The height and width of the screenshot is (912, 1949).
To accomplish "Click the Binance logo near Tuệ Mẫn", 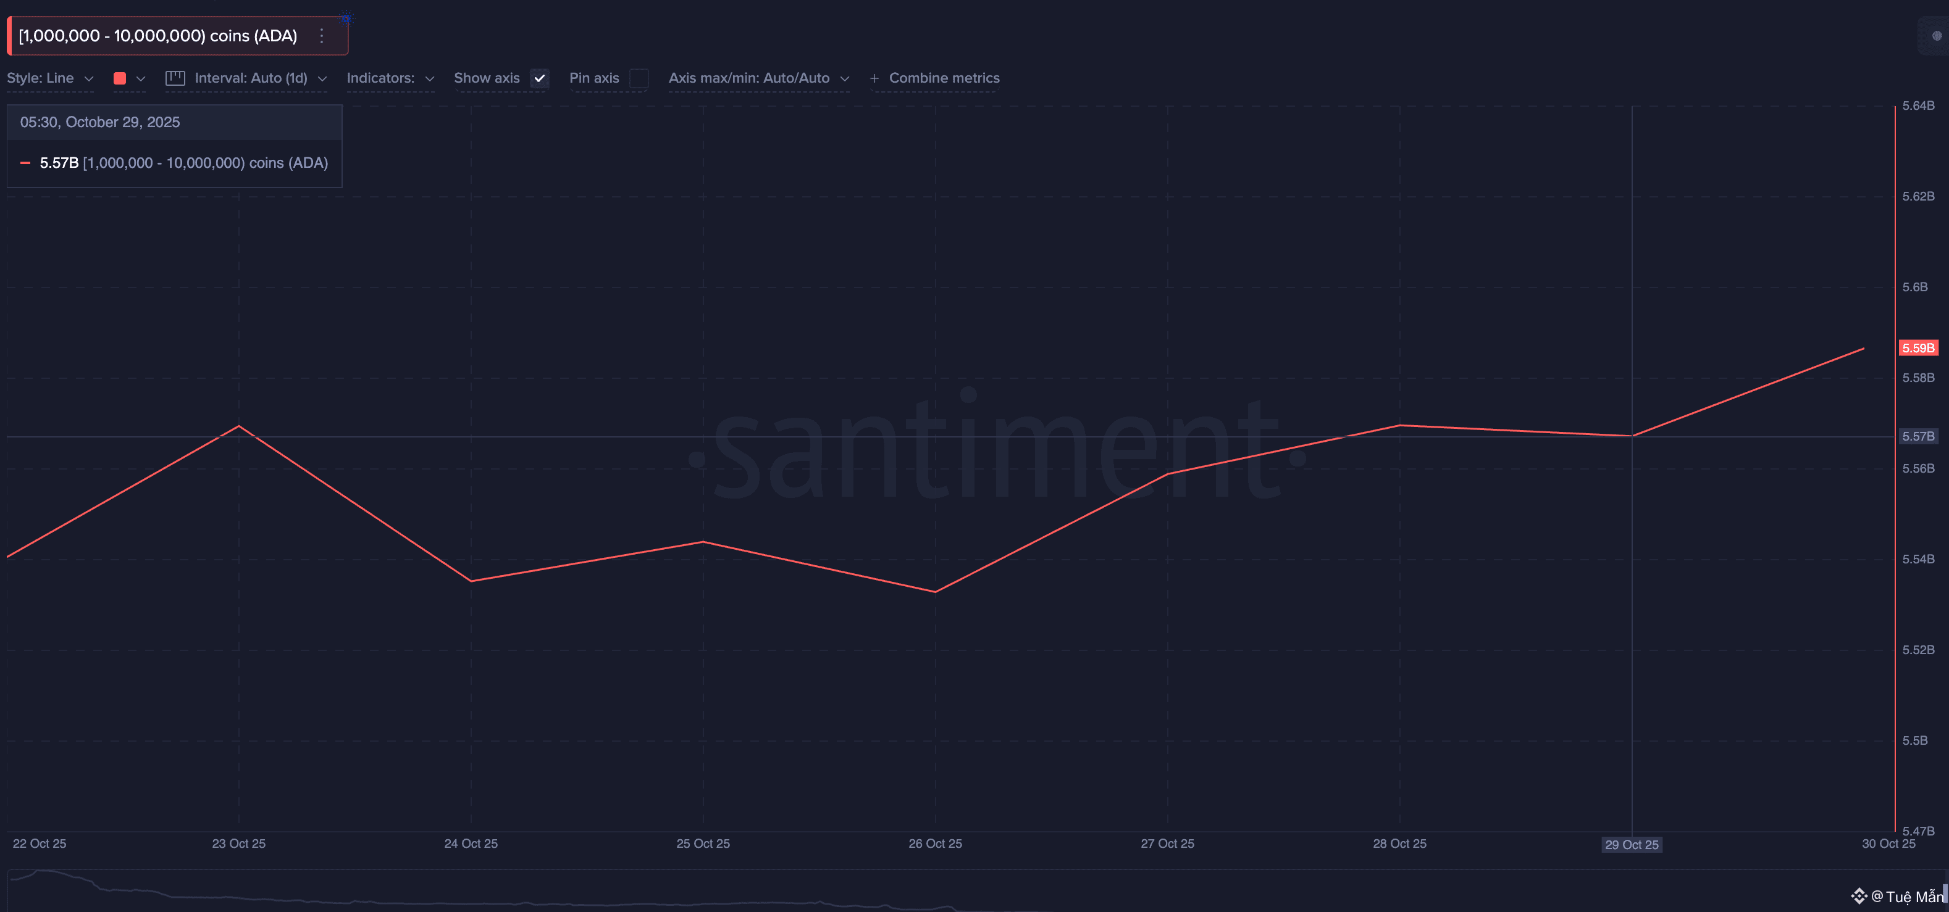I will click(x=1858, y=896).
